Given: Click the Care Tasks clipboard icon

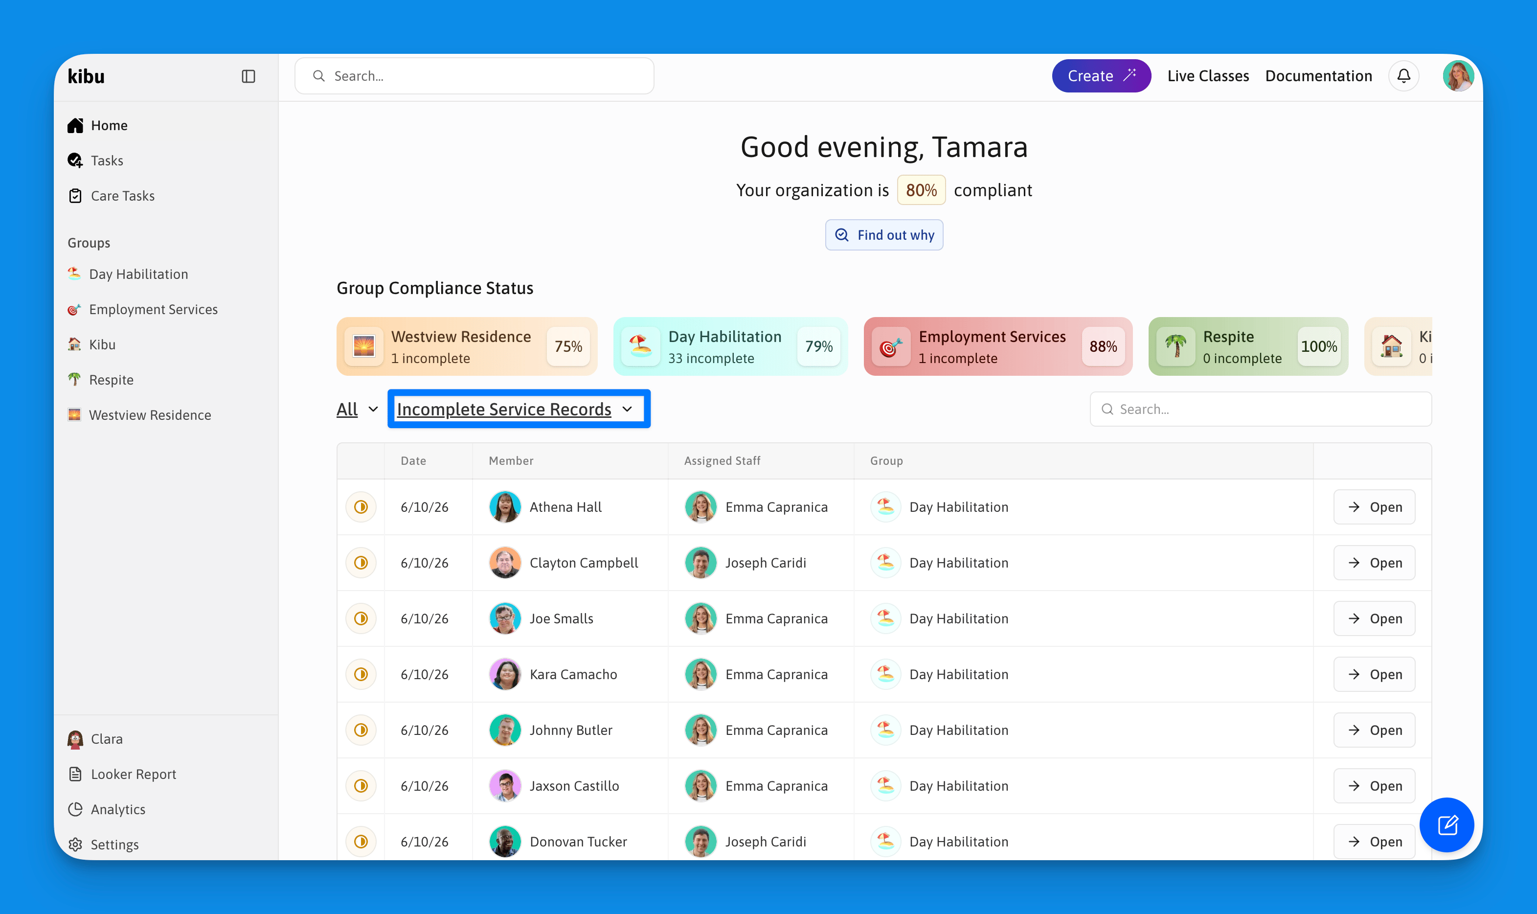Looking at the screenshot, I should (x=75, y=196).
